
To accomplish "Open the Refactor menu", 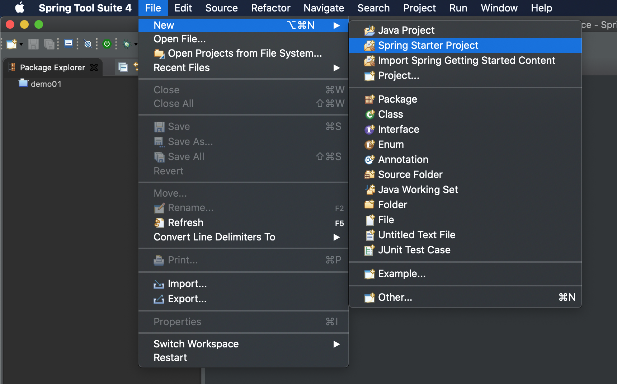I will point(270,8).
